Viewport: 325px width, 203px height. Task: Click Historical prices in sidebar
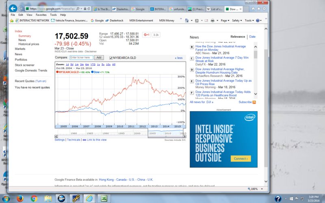coord(28,44)
